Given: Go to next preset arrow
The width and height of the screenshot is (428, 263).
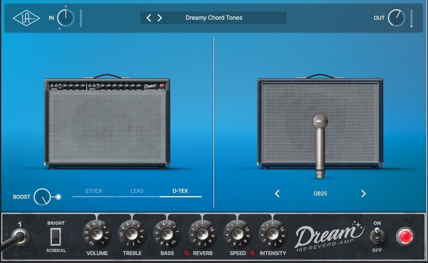Looking at the screenshot, I should coord(160,18).
